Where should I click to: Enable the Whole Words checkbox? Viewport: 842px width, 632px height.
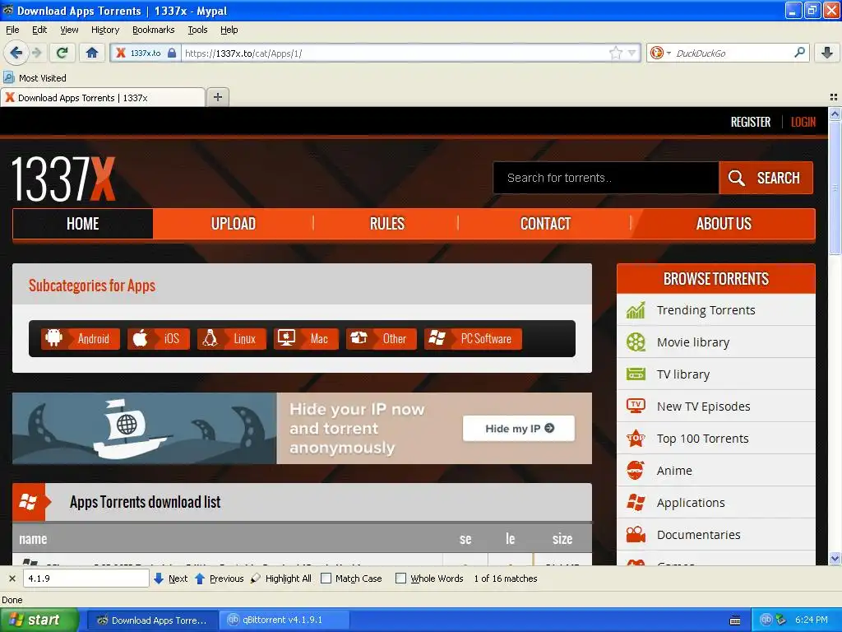400,579
